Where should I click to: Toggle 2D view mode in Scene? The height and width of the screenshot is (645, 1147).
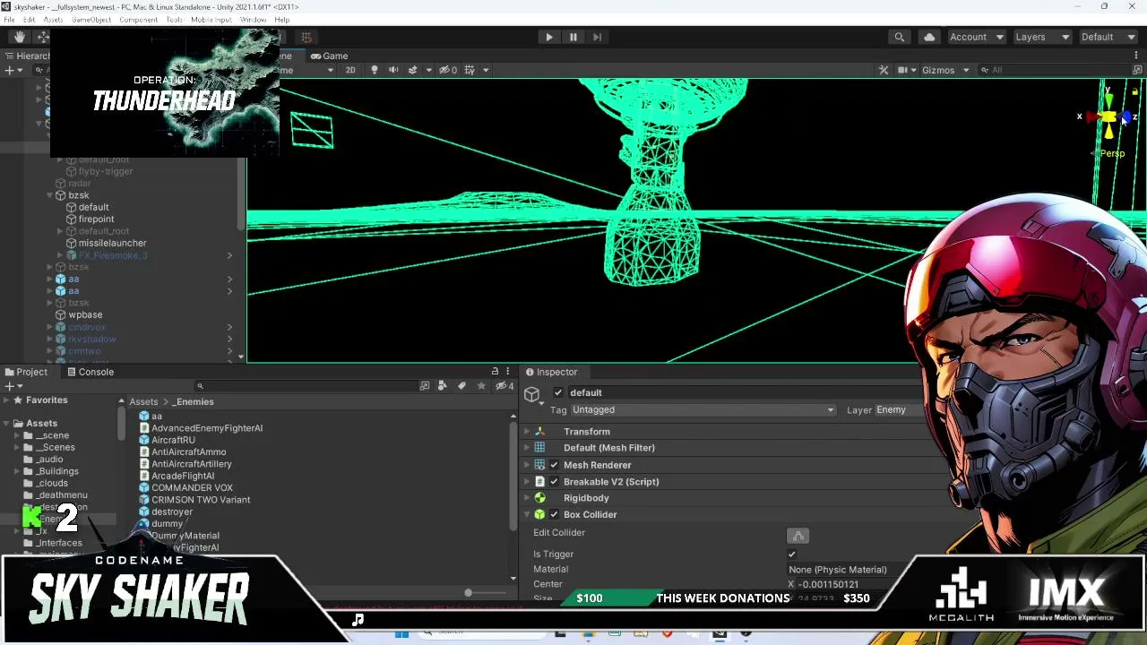350,70
